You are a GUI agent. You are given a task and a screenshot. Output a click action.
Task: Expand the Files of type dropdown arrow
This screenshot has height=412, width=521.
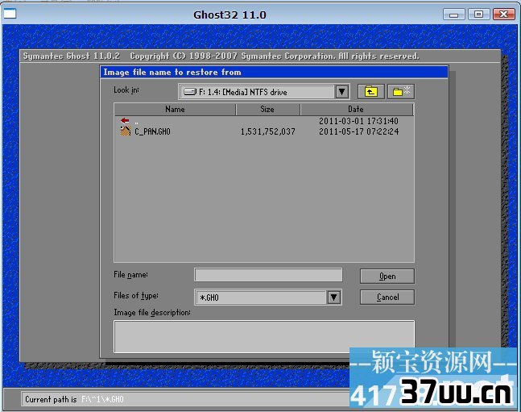click(x=334, y=298)
